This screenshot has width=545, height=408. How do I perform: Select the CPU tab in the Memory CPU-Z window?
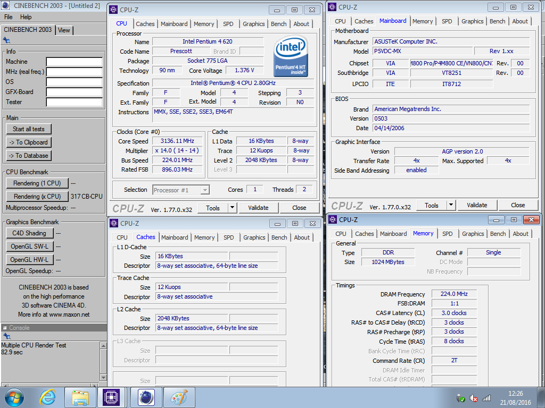pyautogui.click(x=341, y=234)
